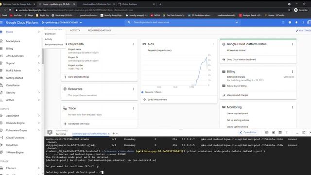Click the Compute Engine sidebar icon
Image resolution: width=311 pixels, height=175 pixels.
(x=1, y=123)
